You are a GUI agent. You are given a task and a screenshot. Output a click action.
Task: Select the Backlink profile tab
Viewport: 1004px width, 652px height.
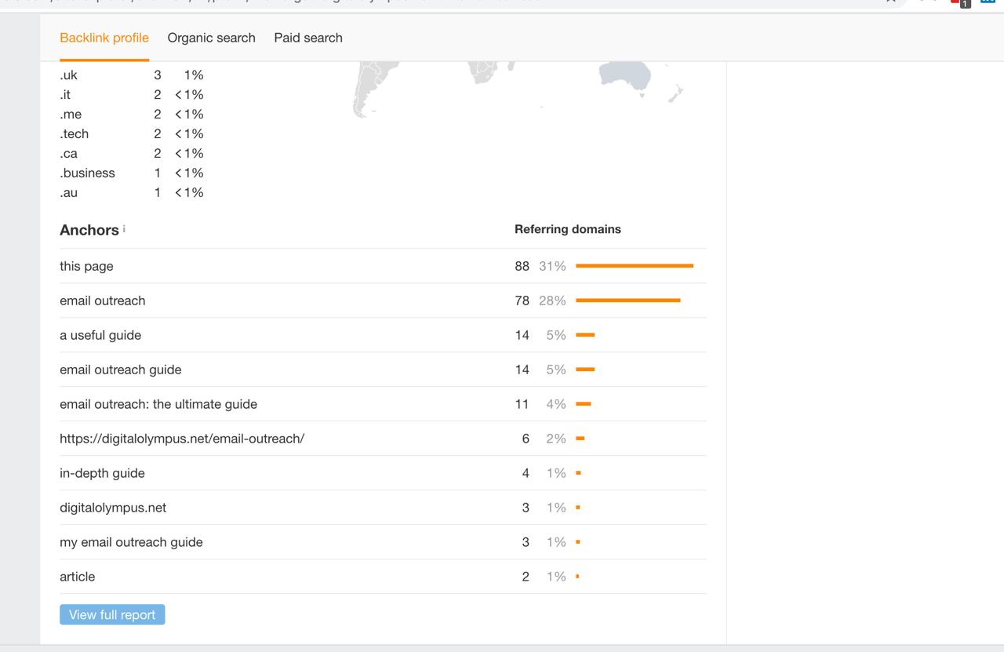[104, 38]
